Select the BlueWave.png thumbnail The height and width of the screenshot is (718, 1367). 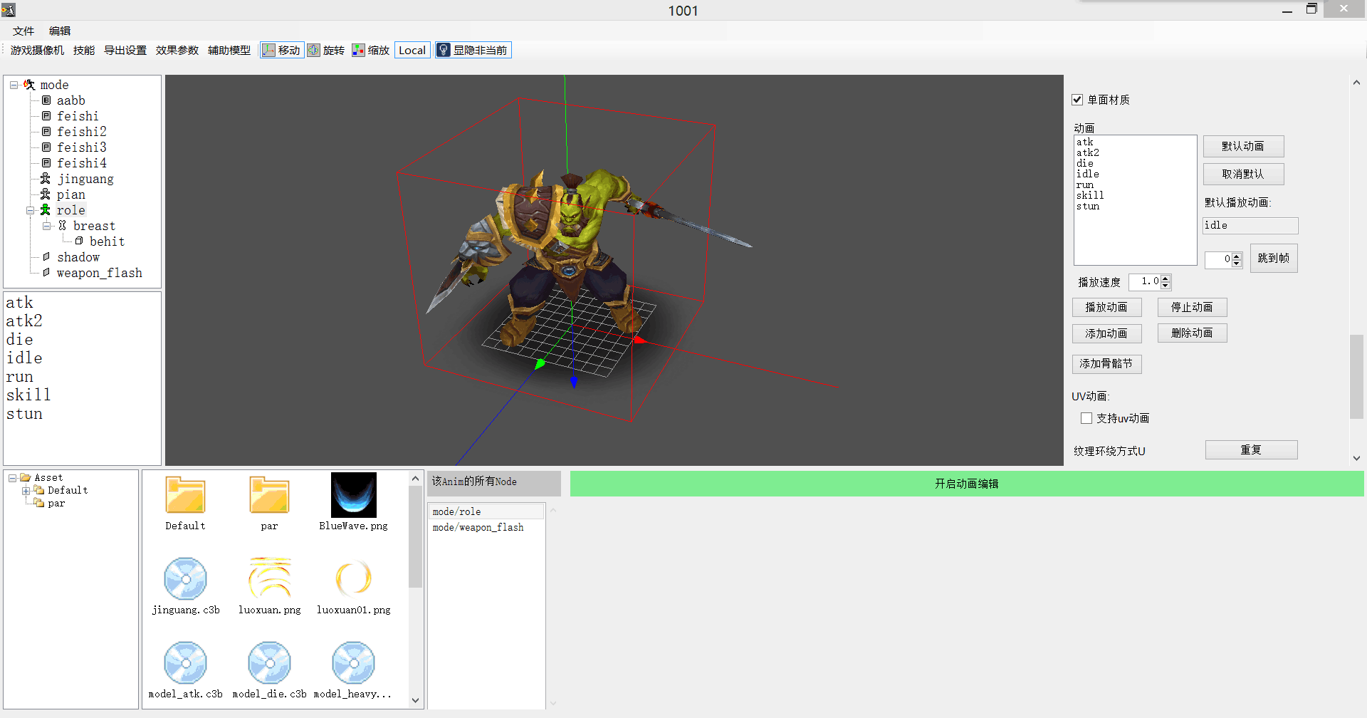(354, 495)
